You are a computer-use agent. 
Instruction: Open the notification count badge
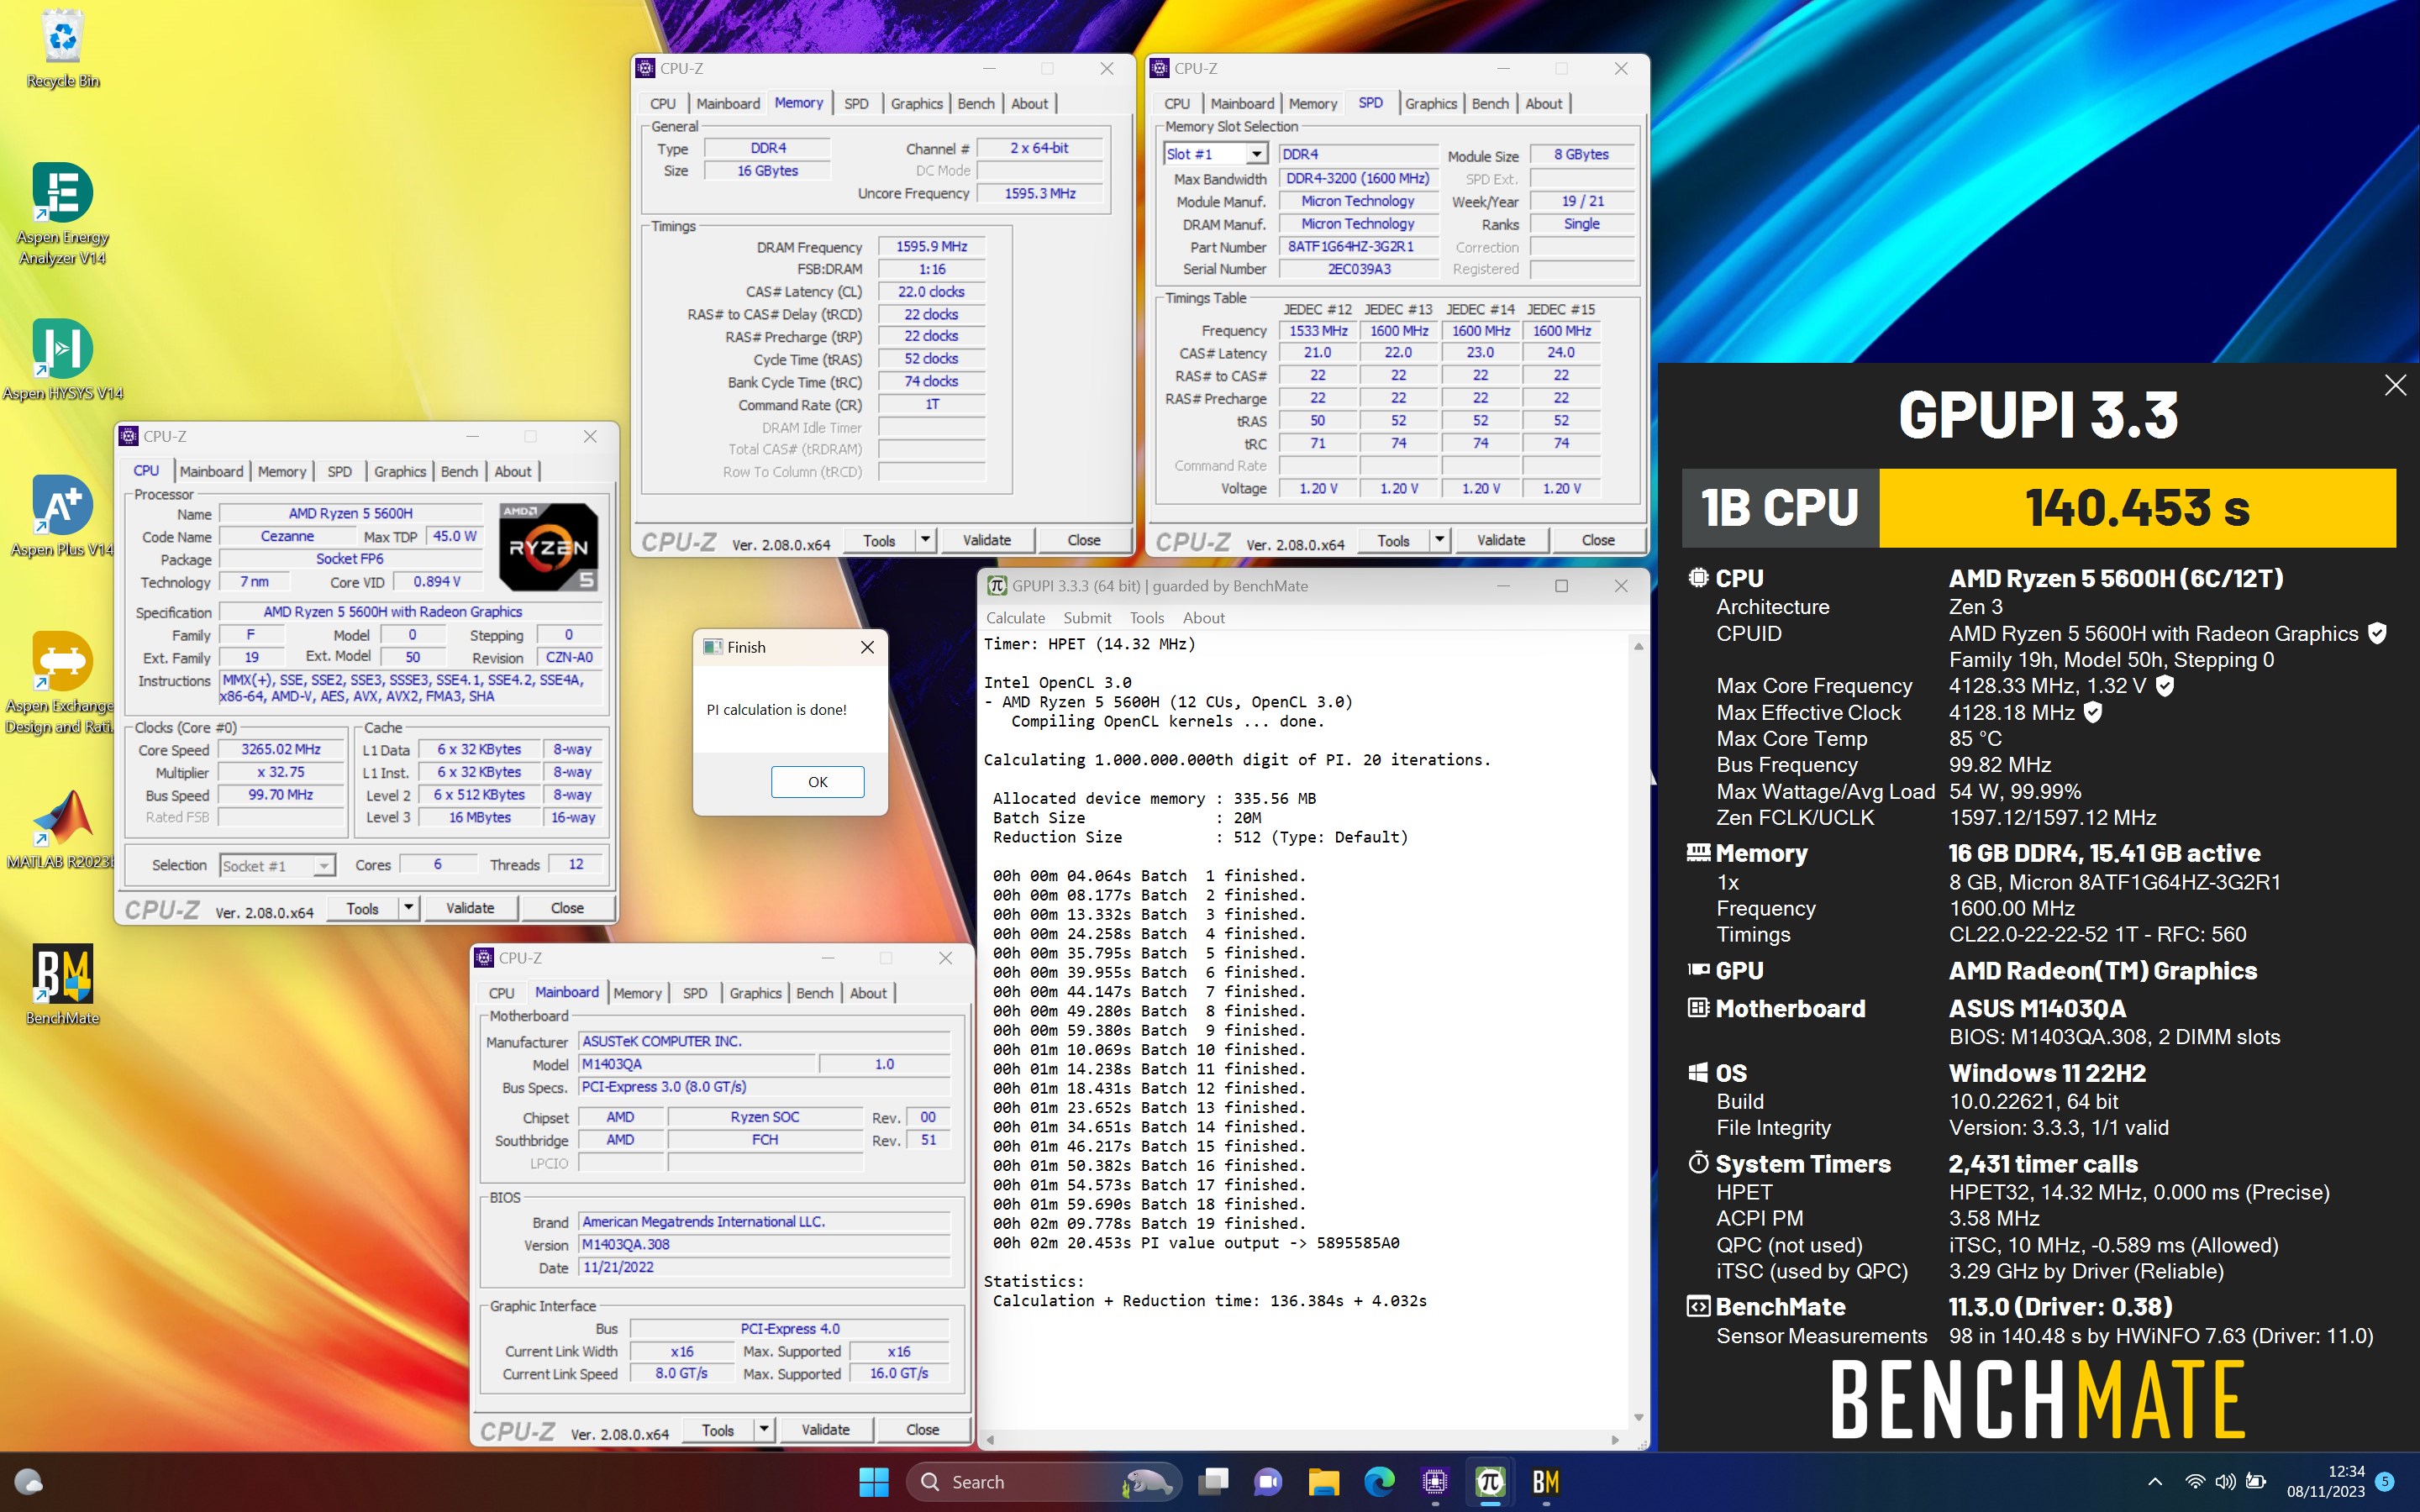click(x=2385, y=1482)
